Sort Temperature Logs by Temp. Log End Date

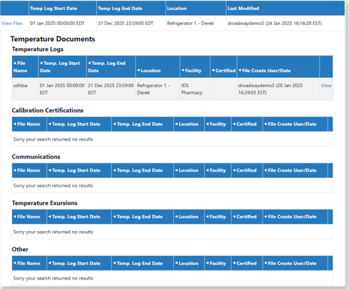point(107,67)
